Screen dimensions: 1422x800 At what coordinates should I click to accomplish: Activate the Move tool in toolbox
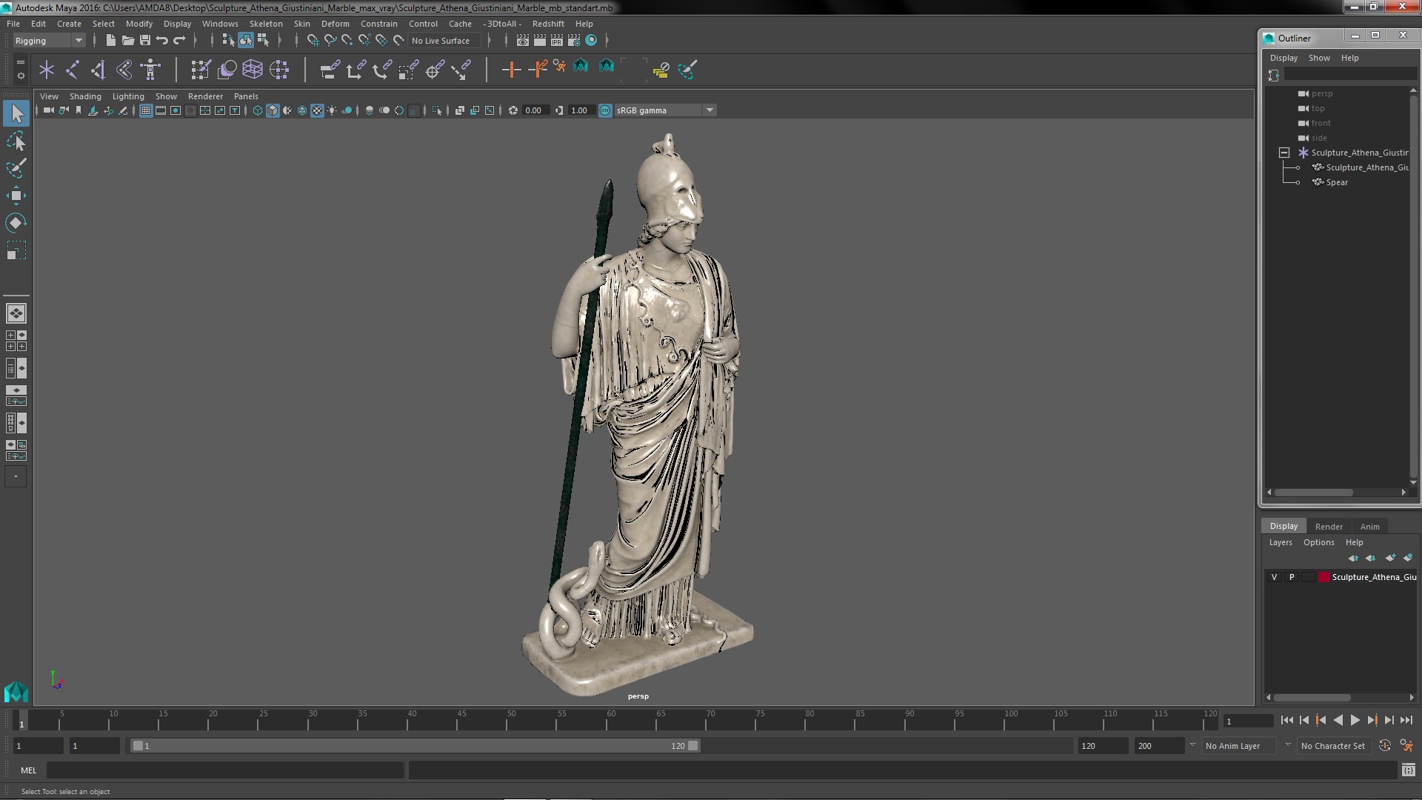pyautogui.click(x=16, y=196)
